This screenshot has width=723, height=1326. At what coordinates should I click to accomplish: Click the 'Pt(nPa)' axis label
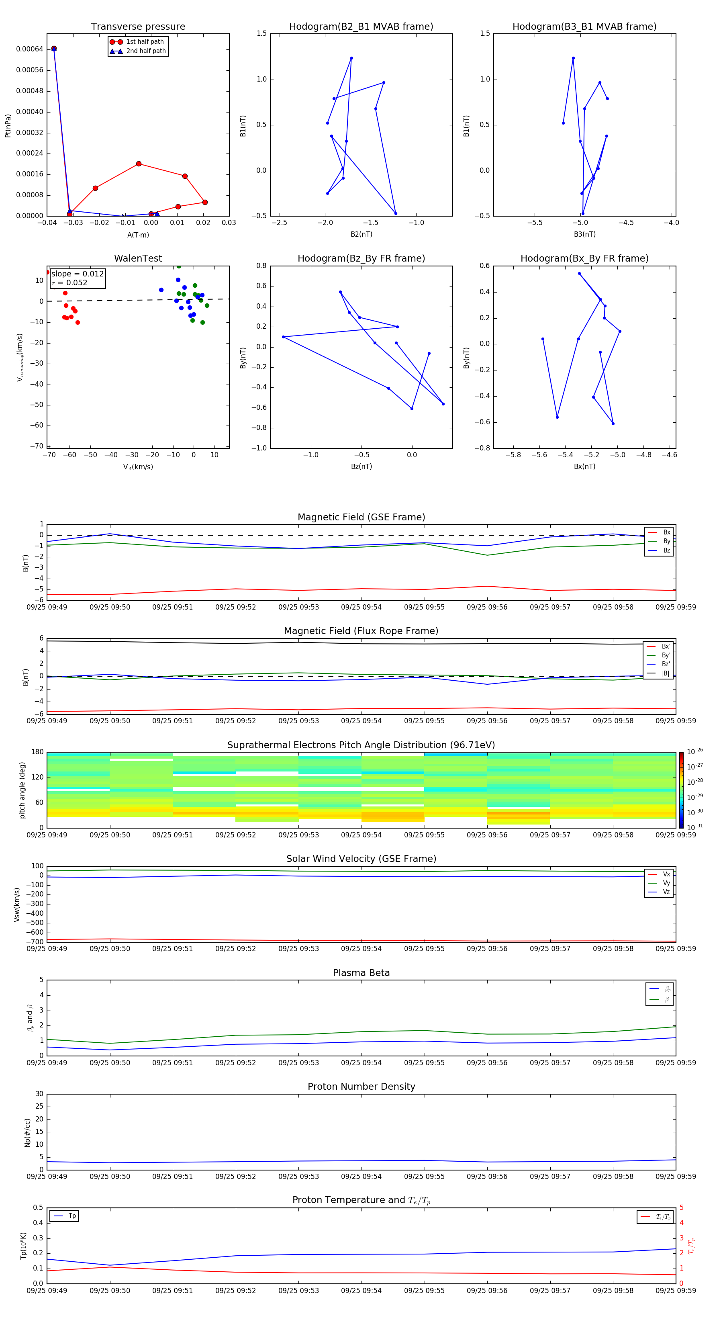8,126
